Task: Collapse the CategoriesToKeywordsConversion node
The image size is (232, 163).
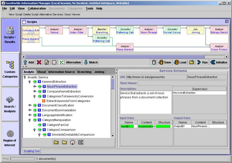Action: [x=35, y=96]
